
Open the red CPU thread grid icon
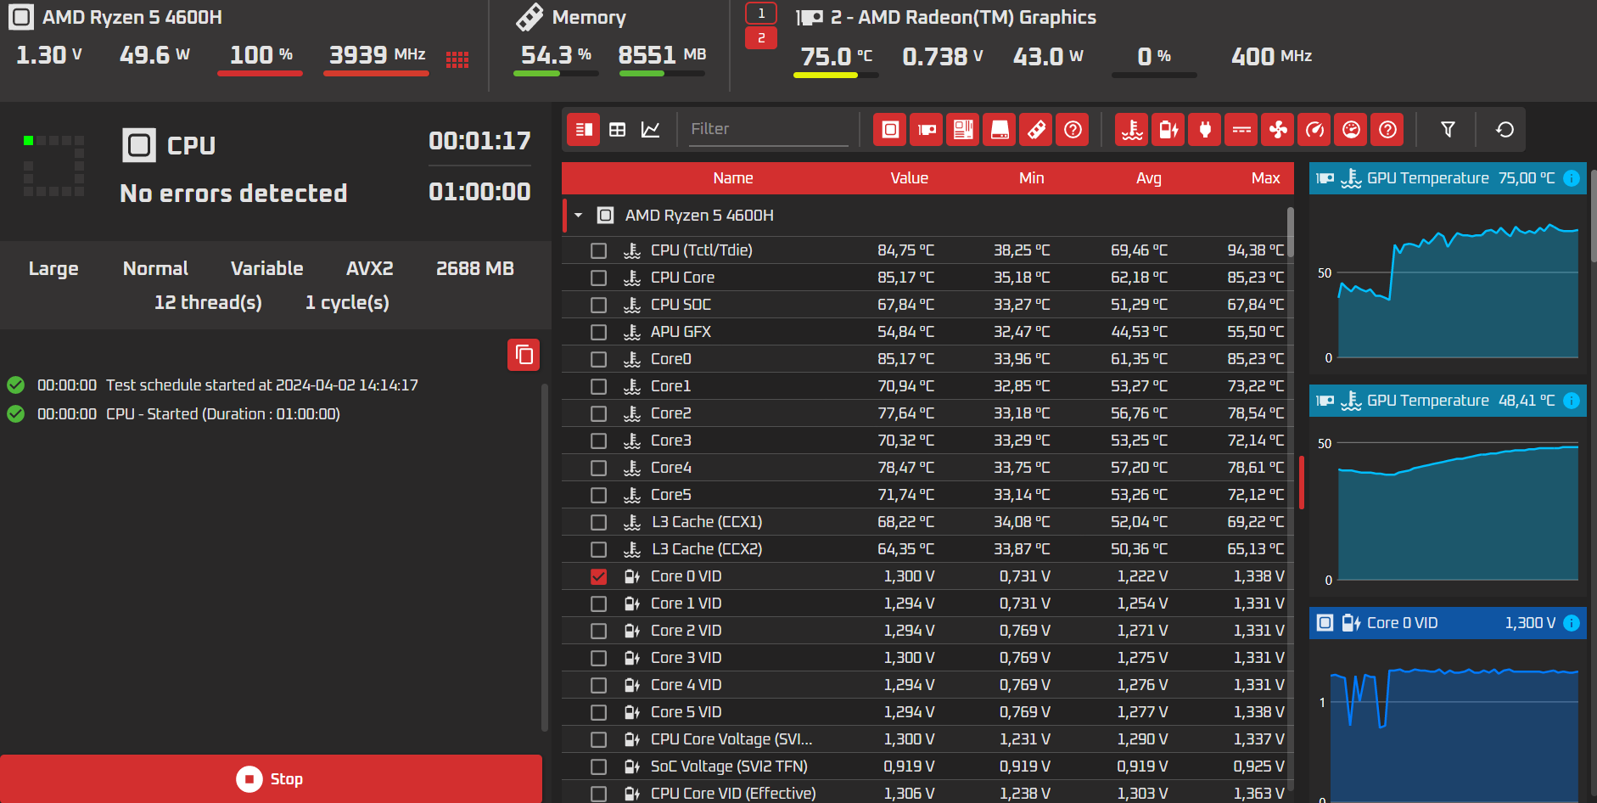pyautogui.click(x=457, y=59)
